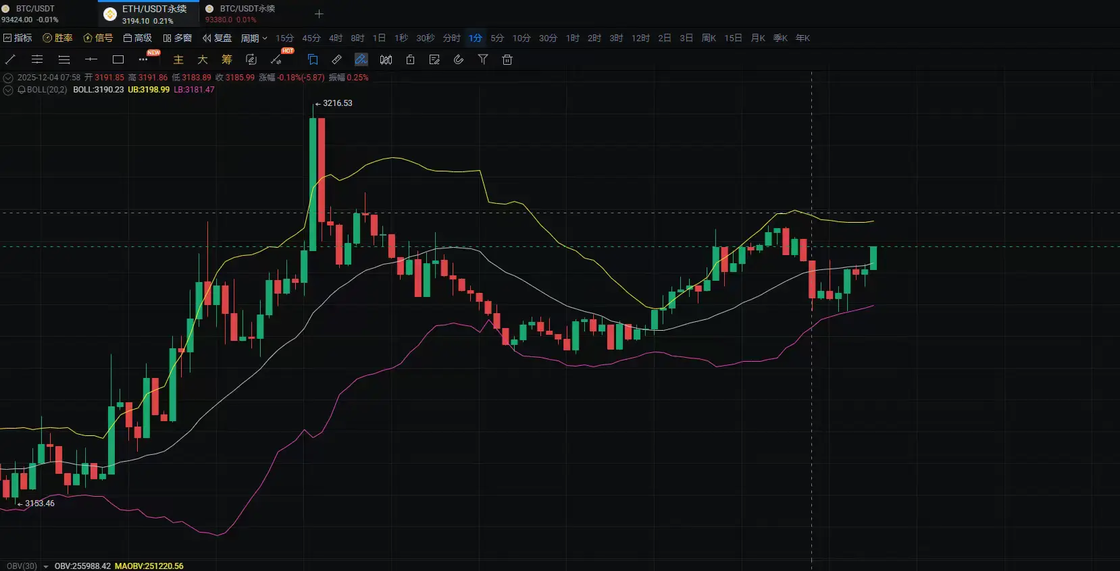Select the ruler measure tool
Image resolution: width=1120 pixels, height=571 pixels.
[337, 59]
